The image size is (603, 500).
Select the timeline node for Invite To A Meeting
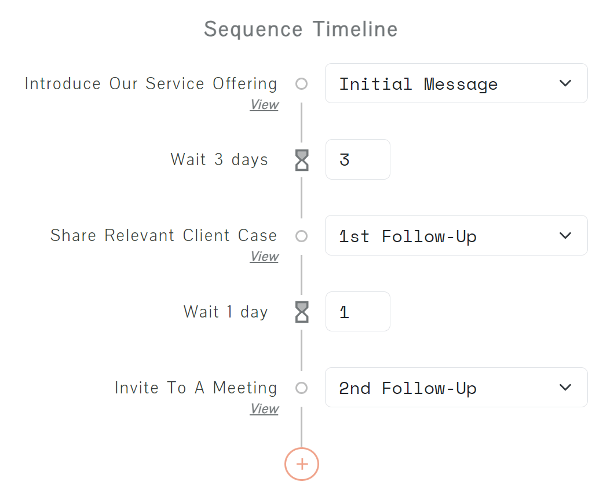(301, 388)
